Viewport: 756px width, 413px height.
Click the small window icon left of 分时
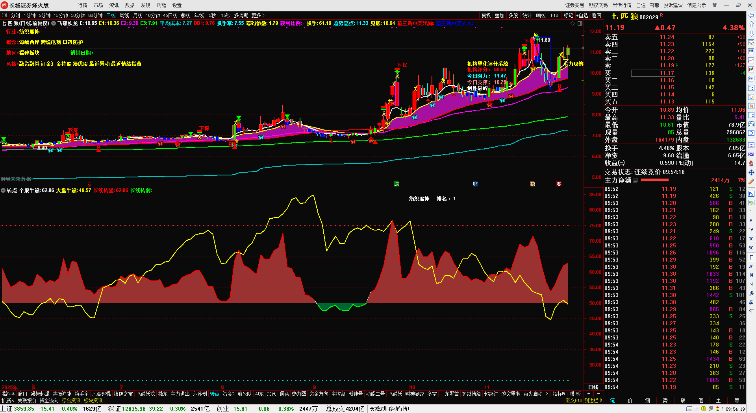4,15
